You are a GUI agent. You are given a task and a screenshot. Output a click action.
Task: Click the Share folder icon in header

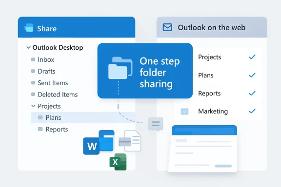pyautogui.click(x=29, y=28)
